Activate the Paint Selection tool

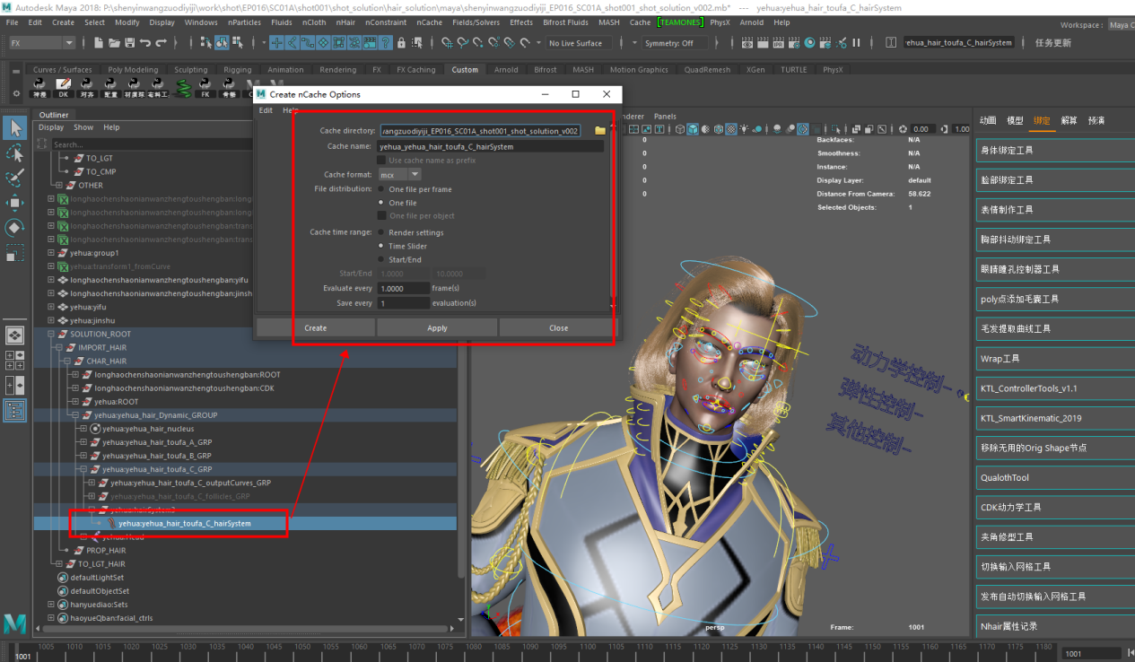[14, 179]
